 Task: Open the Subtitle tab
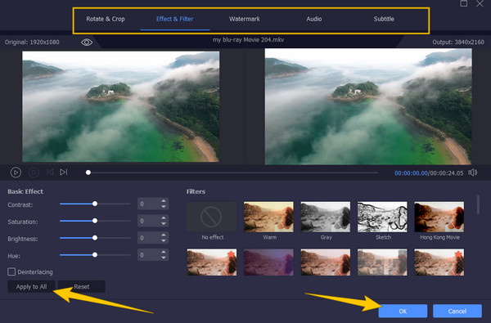pos(384,19)
